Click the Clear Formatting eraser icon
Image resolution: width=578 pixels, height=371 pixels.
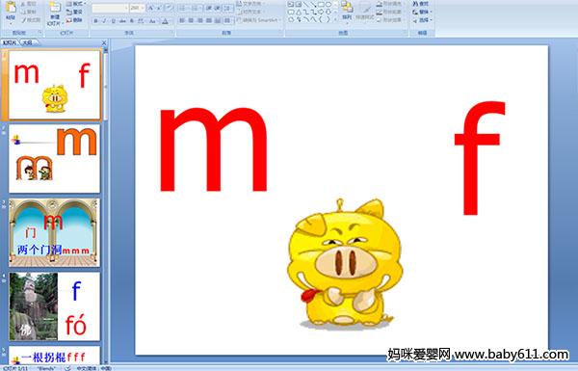coord(170,8)
